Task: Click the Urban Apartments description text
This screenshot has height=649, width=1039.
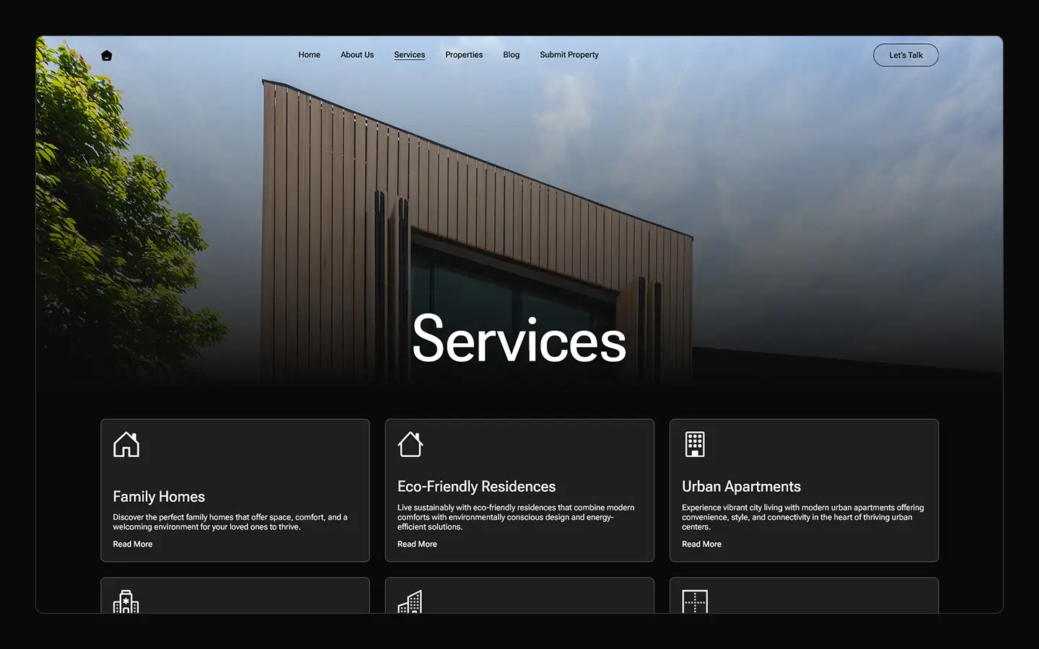Action: (802, 517)
